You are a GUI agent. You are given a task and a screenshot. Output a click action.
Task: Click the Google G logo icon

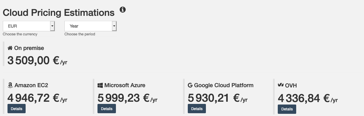190,85
